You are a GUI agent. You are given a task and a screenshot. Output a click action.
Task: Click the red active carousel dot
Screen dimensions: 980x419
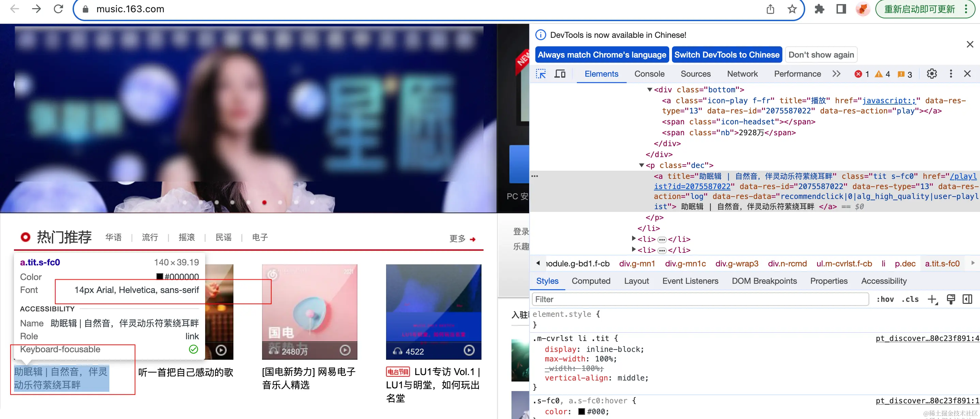(264, 202)
